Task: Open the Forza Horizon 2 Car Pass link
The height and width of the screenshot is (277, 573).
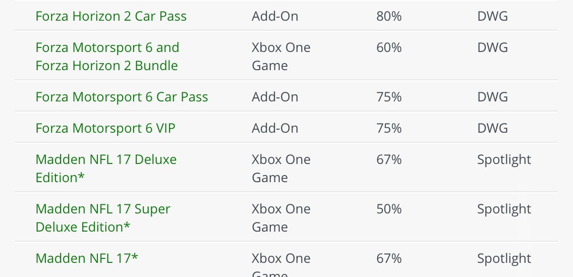Action: 111,16
